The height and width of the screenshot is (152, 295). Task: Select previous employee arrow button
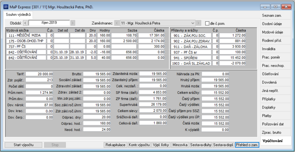pyautogui.click(x=117, y=23)
